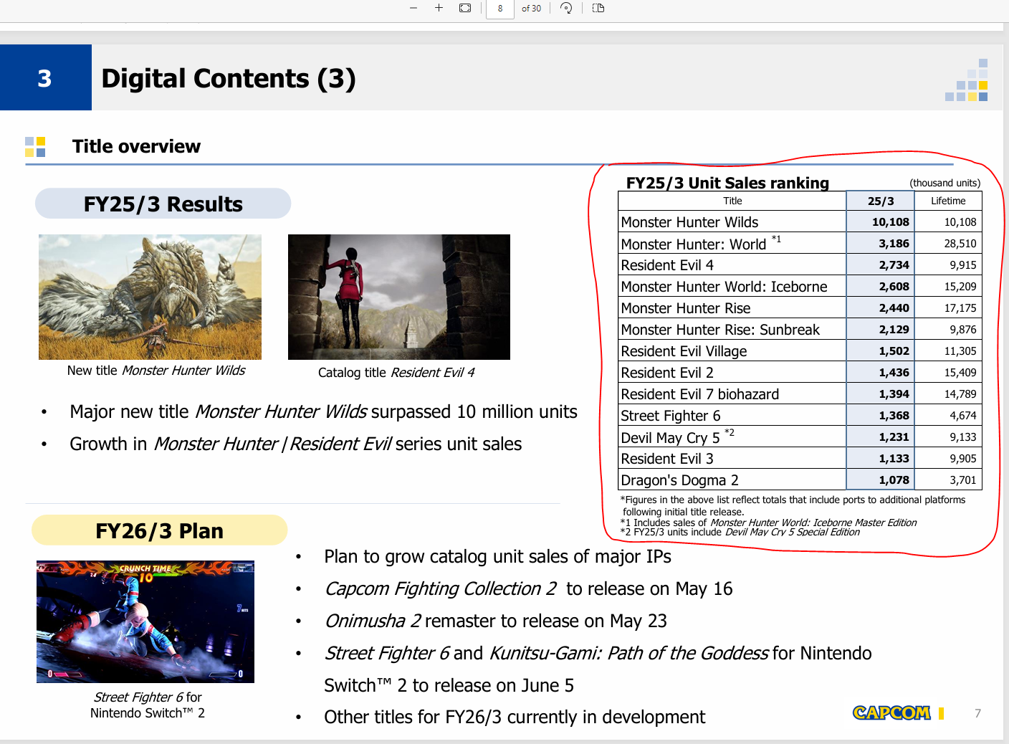Click the '(thousand units)' note
This screenshot has width=1009, height=744.
945,183
